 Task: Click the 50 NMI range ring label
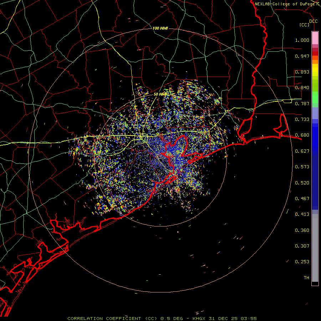pyautogui.click(x=160, y=95)
